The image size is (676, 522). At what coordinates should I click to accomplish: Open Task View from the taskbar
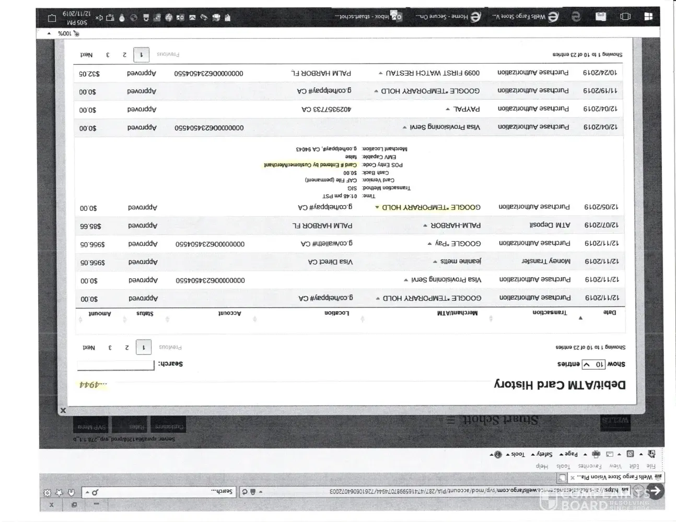[x=625, y=17]
